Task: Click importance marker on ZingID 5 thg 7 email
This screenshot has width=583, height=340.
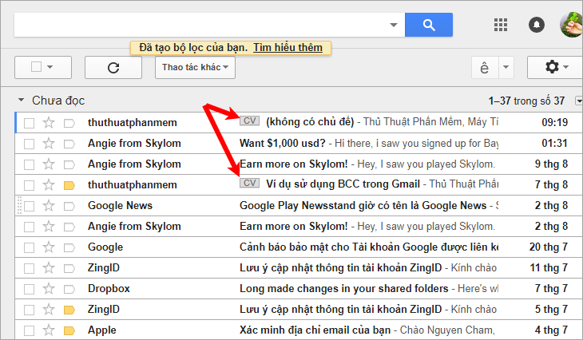Action: pos(69,310)
